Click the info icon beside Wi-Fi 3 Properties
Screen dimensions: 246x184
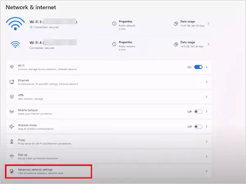pos(114,23)
